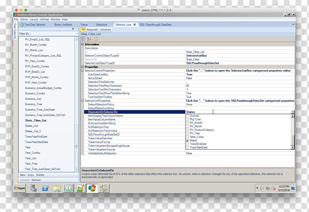Open Windows Explorer folder icon on taskbar
Image resolution: width=309 pixels, height=212 pixels.
pyautogui.click(x=57, y=188)
